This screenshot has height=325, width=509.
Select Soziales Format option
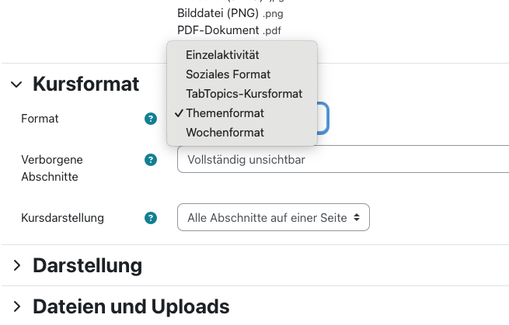[x=228, y=74]
